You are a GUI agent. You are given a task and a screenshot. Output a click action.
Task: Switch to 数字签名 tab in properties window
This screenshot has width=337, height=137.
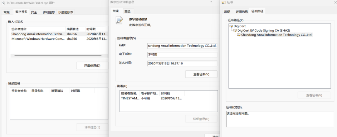click(21, 12)
